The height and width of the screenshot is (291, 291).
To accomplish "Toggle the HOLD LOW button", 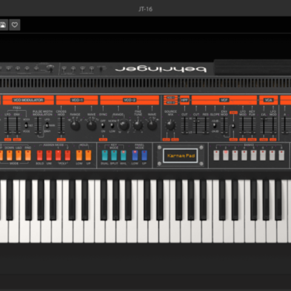I will [x=79, y=155].
